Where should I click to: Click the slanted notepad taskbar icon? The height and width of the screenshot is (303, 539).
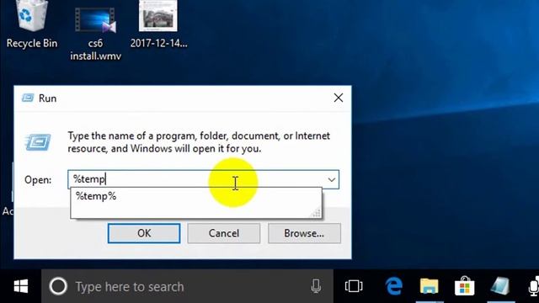(499, 286)
